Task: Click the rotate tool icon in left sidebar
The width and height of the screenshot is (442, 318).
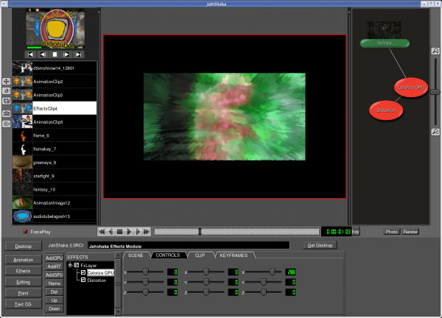Action: 6,91
